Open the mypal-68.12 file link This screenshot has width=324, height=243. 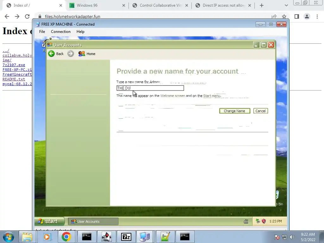(x=17, y=84)
